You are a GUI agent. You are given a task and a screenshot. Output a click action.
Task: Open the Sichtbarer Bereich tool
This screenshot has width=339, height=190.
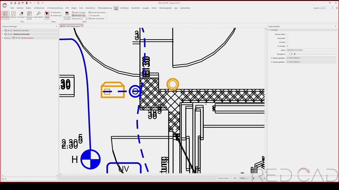click(29, 15)
